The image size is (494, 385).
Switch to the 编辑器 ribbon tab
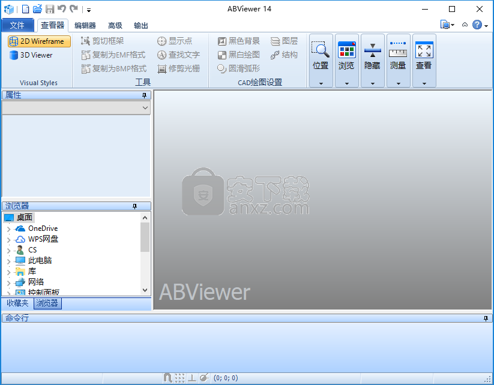tap(85, 25)
